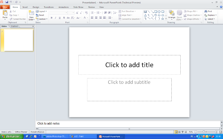Click the New Slide icon
Screen dimensions: 223x139
coord(31,13)
